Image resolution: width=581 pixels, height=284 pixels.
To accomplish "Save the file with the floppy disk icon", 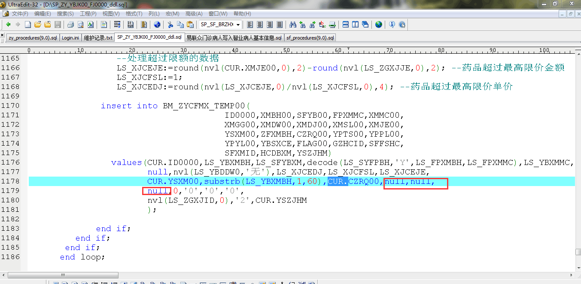I will (58, 24).
